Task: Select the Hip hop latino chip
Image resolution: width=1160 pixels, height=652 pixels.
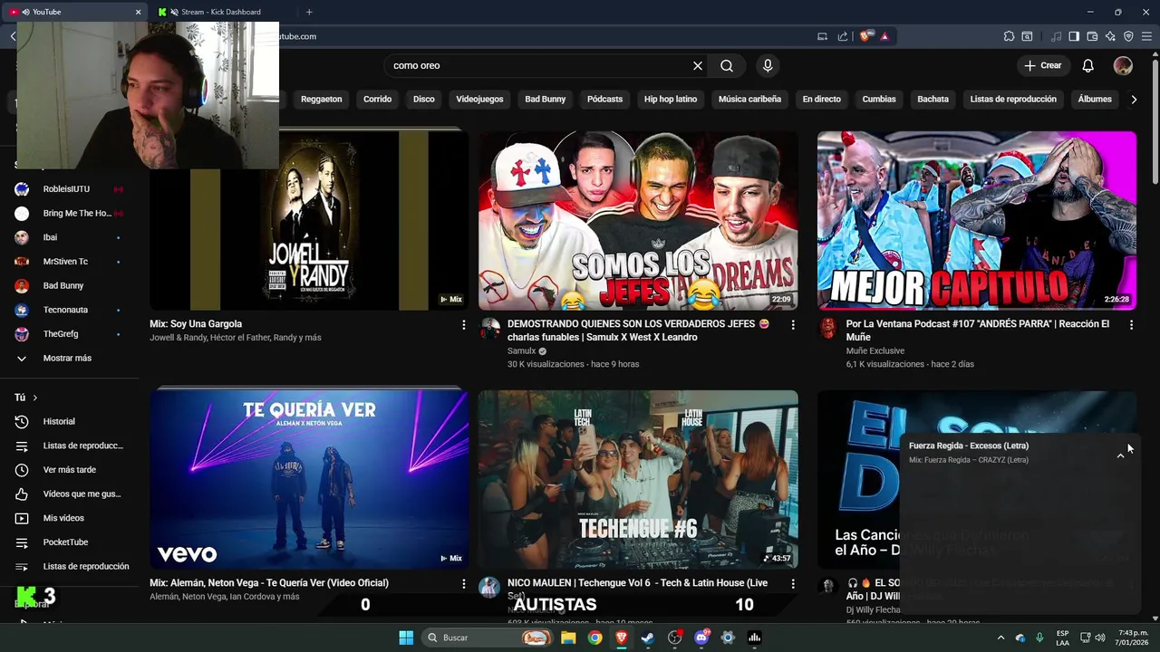Action: (x=671, y=100)
